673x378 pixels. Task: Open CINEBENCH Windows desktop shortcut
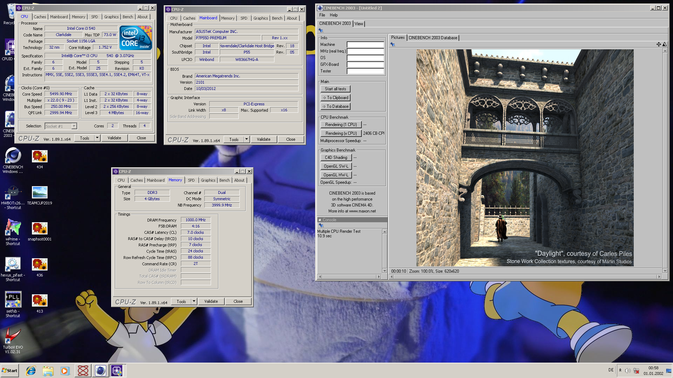[13, 160]
